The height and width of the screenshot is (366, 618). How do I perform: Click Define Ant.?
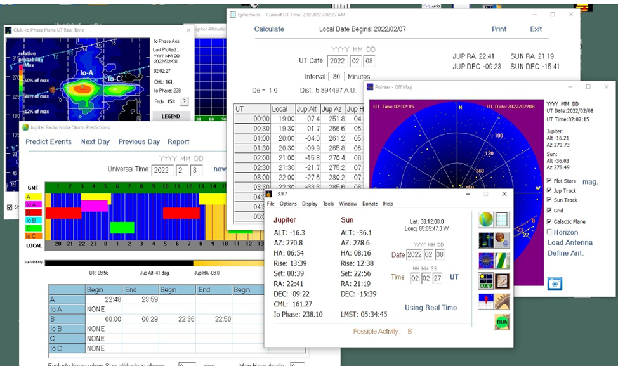[x=565, y=253]
